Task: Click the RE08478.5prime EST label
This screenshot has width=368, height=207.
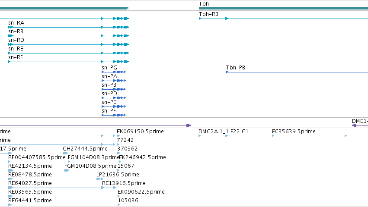Action: tap(30, 175)
